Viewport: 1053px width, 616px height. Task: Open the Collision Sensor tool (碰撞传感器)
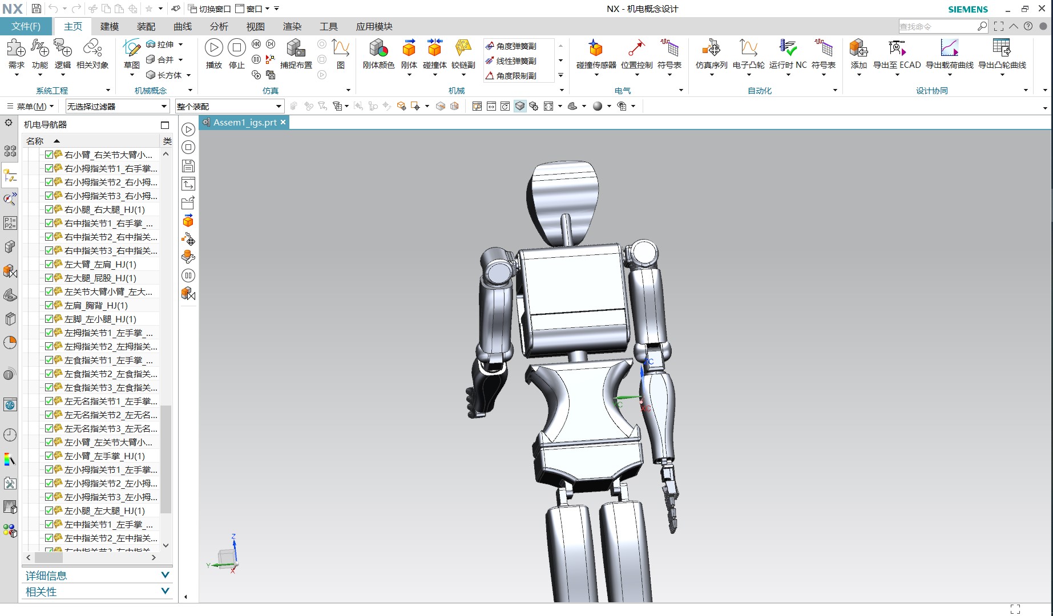596,54
